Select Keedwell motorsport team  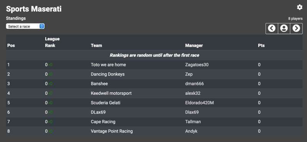[111, 93]
